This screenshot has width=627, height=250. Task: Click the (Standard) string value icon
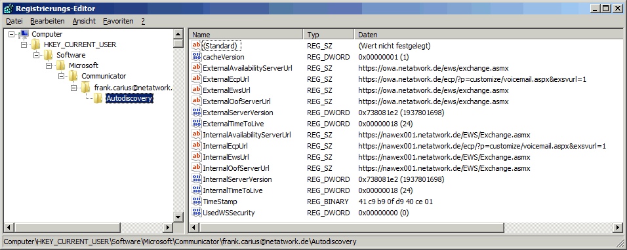pos(197,45)
